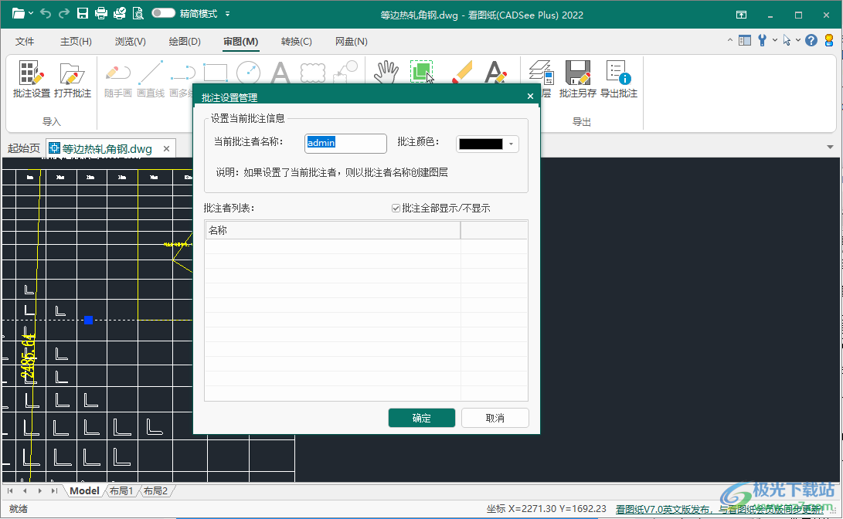The width and height of the screenshot is (843, 519).
Task: Select the 布局1 layout tab
Action: pos(121,491)
